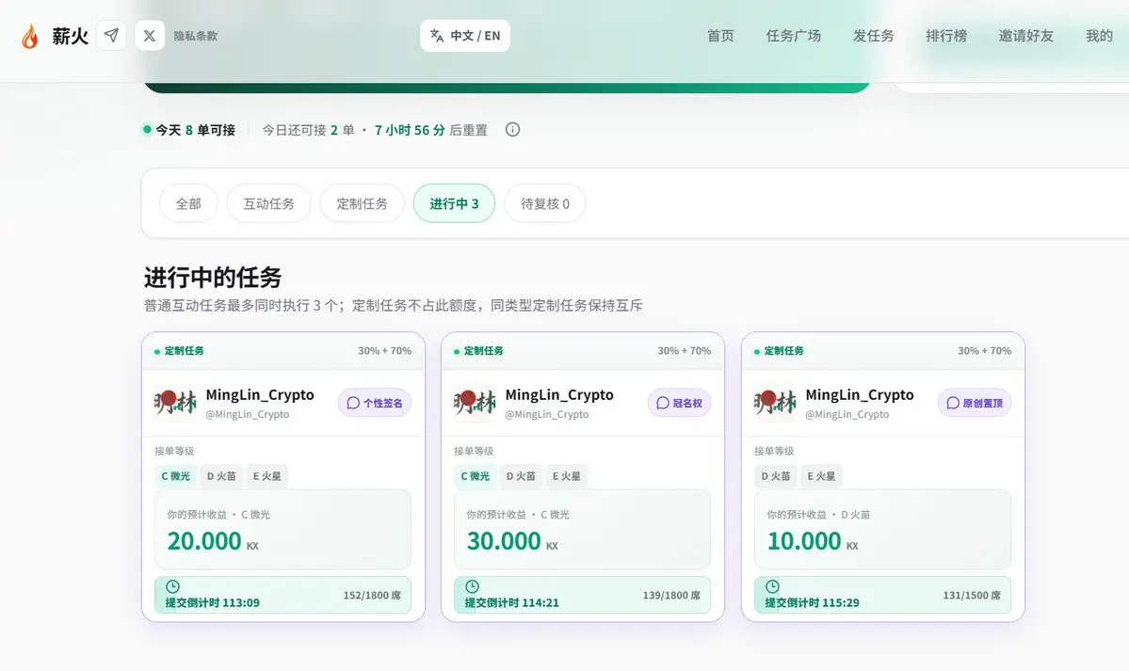
Task: Click MingLin_Crypto avatar in first card
Action: point(175,403)
